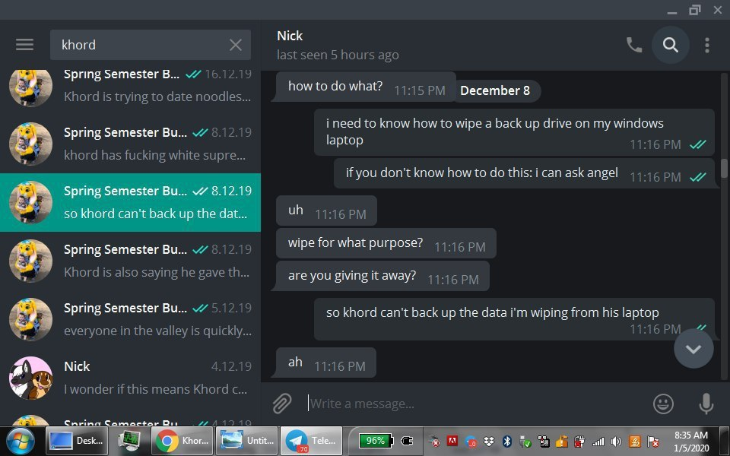Jump to latest messages with the down-arrow button

(x=693, y=349)
